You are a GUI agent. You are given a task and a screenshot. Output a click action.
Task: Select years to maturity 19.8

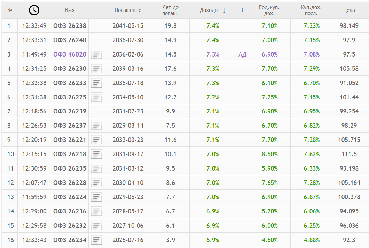pyautogui.click(x=170, y=26)
